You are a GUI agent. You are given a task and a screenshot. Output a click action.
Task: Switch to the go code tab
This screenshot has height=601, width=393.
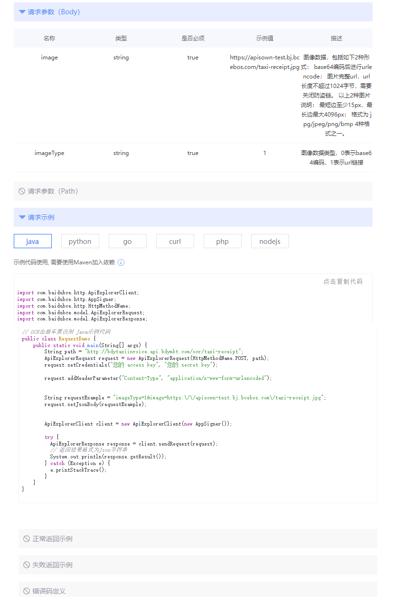[127, 241]
